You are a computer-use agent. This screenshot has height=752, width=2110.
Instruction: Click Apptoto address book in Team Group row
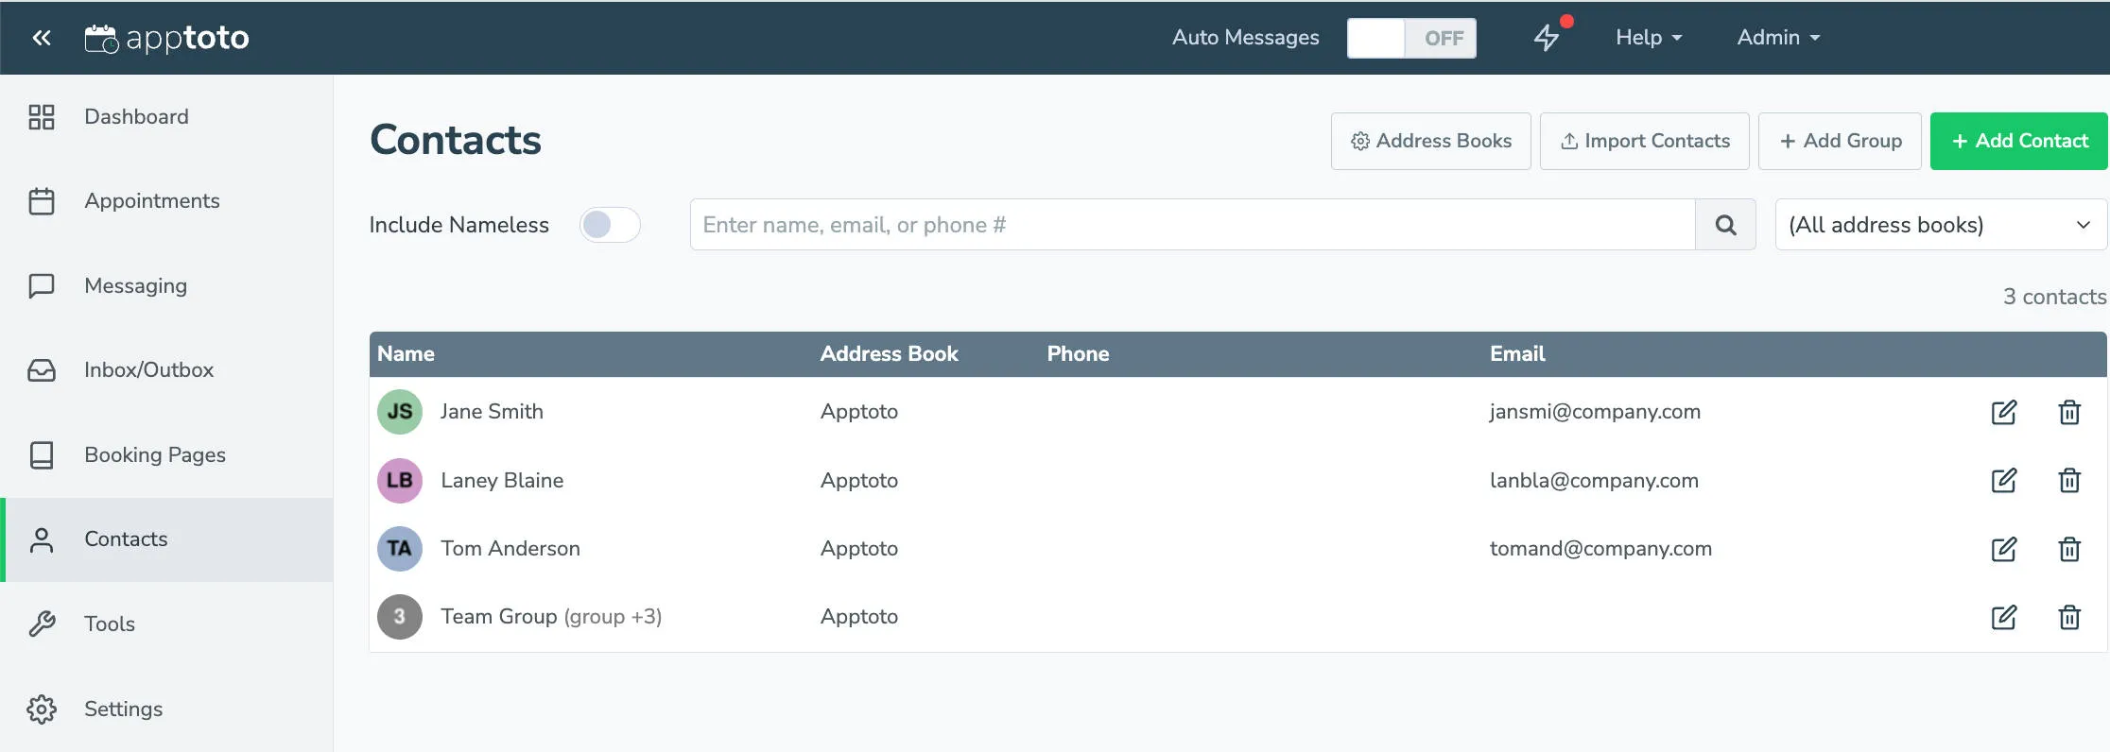[859, 617]
